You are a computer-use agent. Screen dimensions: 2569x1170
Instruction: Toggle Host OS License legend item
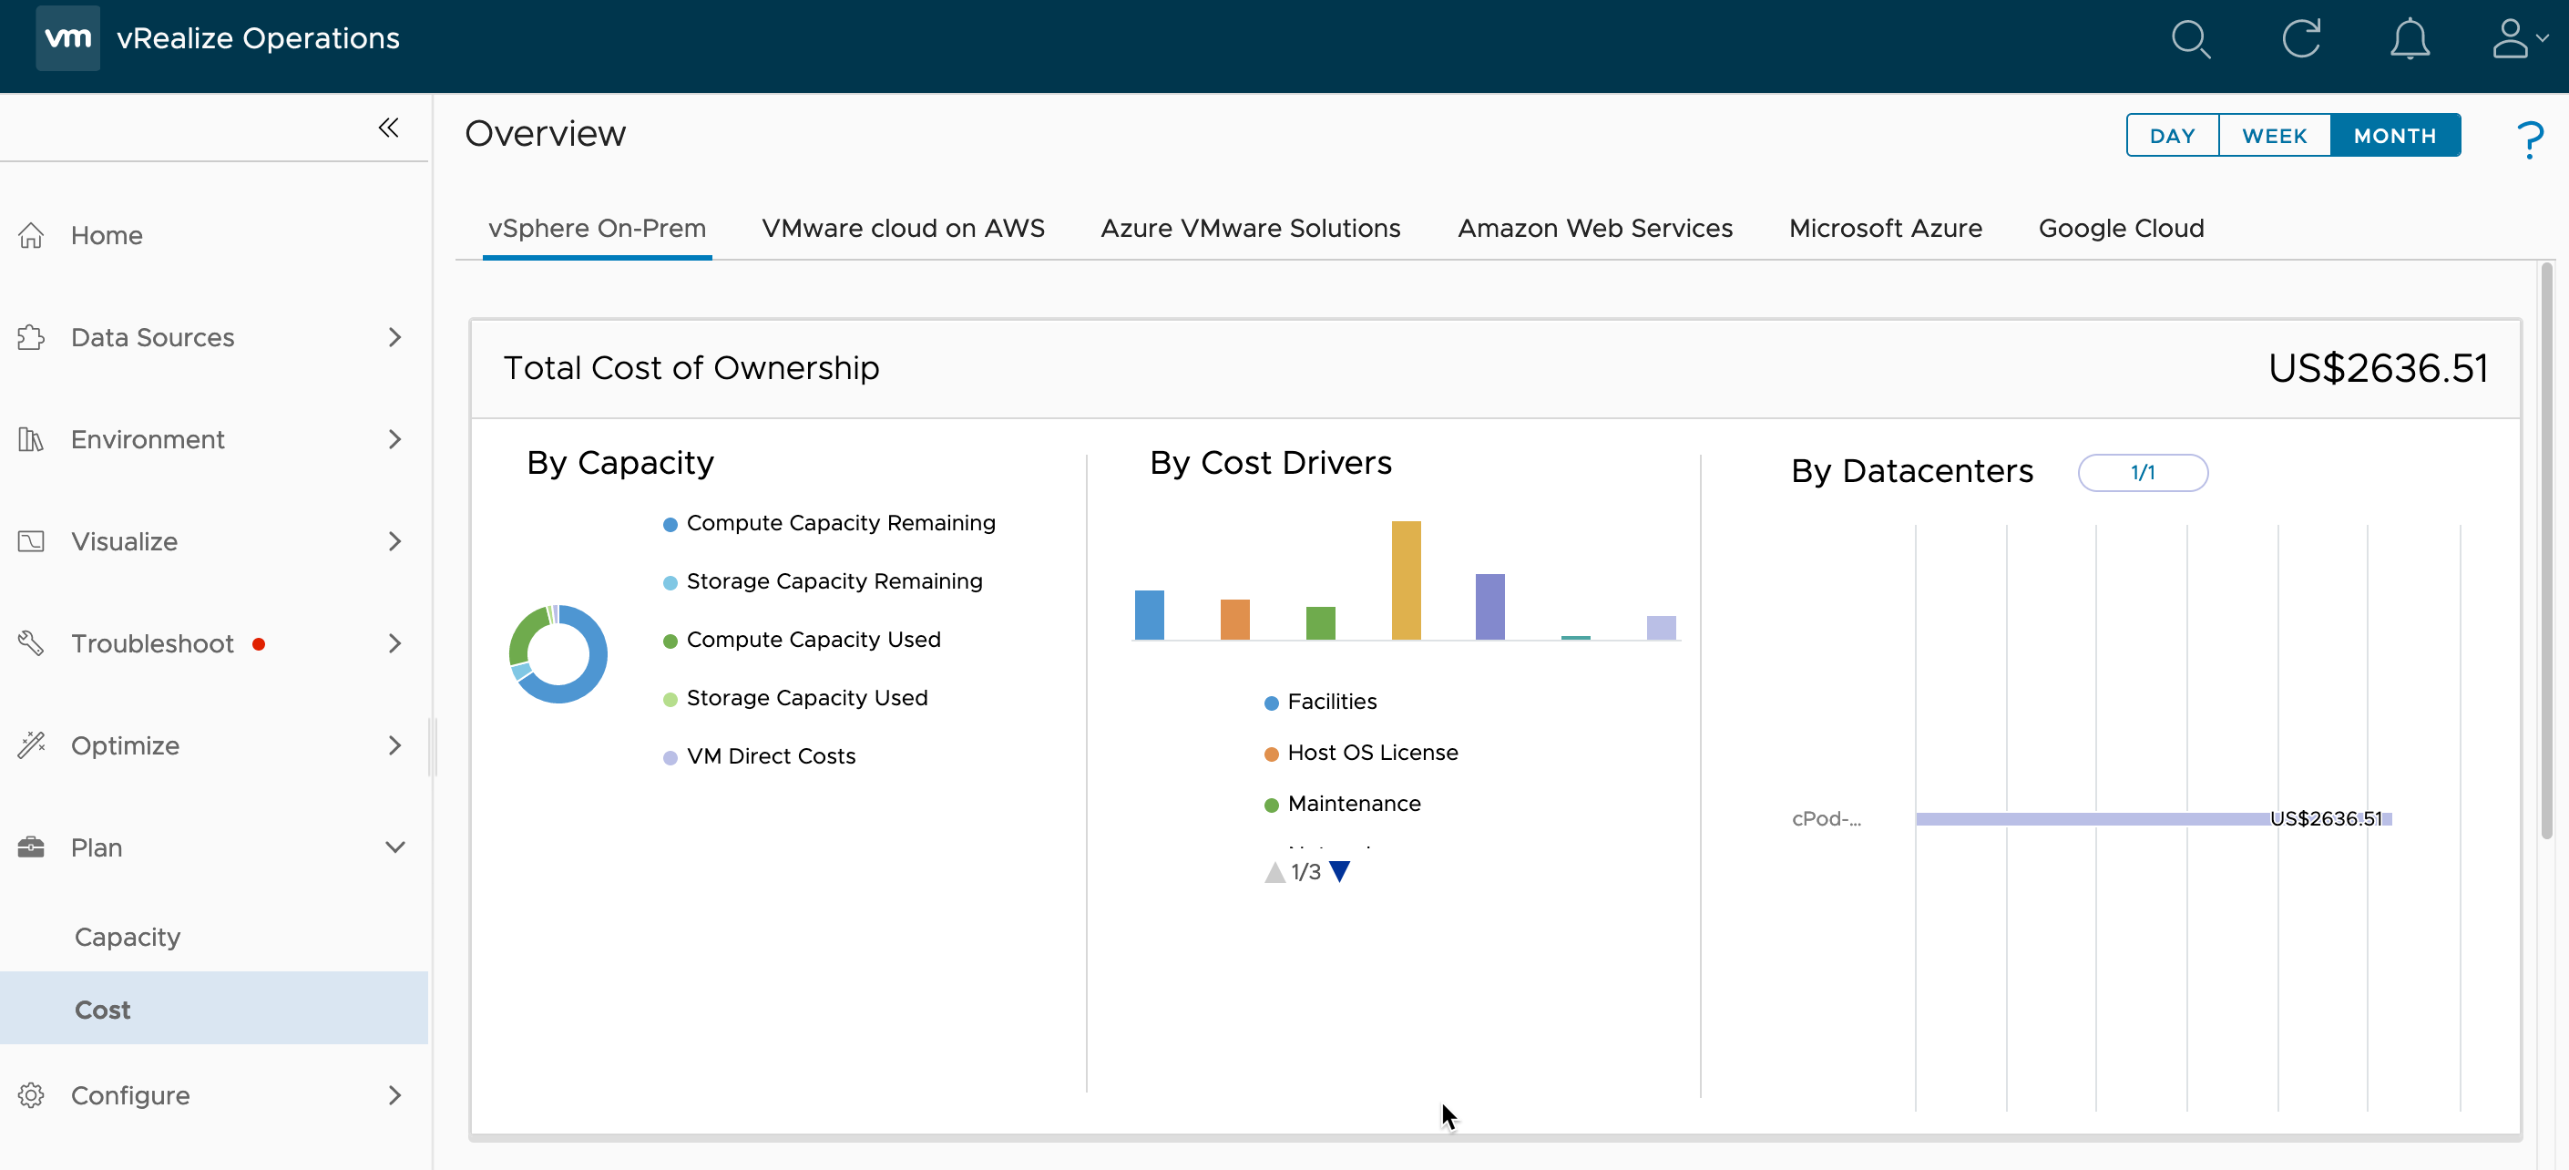point(1360,753)
